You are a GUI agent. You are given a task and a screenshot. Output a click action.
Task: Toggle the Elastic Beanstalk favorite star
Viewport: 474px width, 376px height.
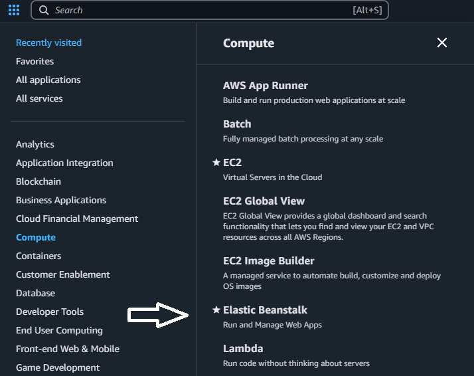tap(216, 310)
